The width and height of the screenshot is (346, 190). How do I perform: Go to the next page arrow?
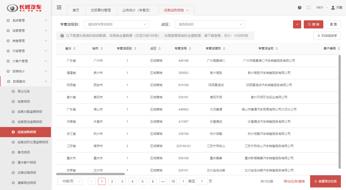(183, 181)
